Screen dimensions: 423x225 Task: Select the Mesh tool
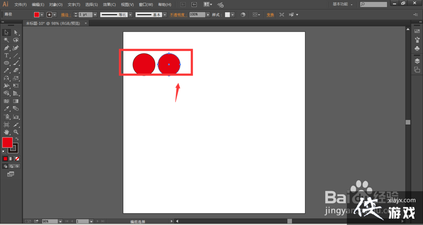point(6,101)
